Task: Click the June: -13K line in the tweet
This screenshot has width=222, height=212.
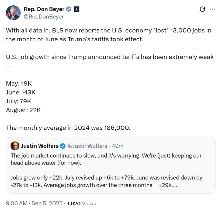Action: [21, 92]
